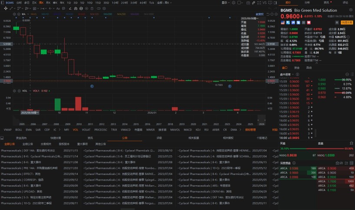Open the MA indicator type dropdown arrow

[28, 14]
